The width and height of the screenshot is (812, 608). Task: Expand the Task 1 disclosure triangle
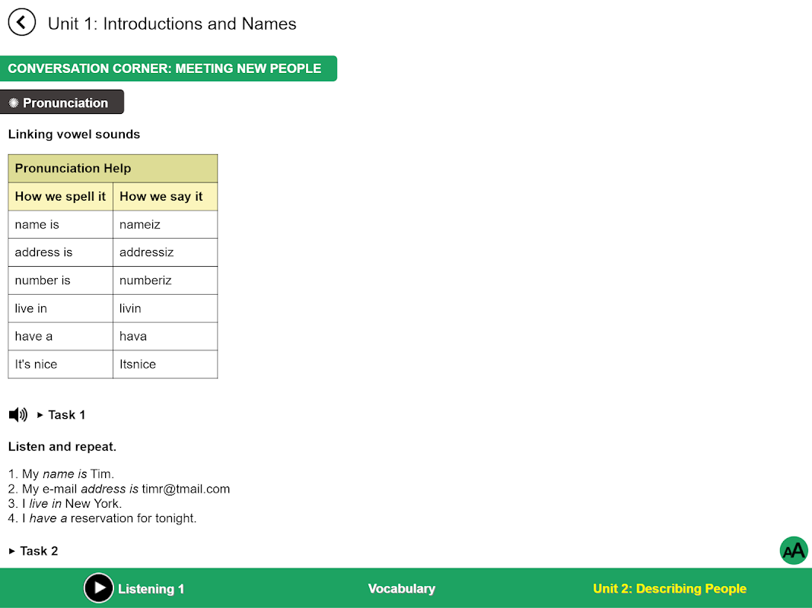(40, 415)
